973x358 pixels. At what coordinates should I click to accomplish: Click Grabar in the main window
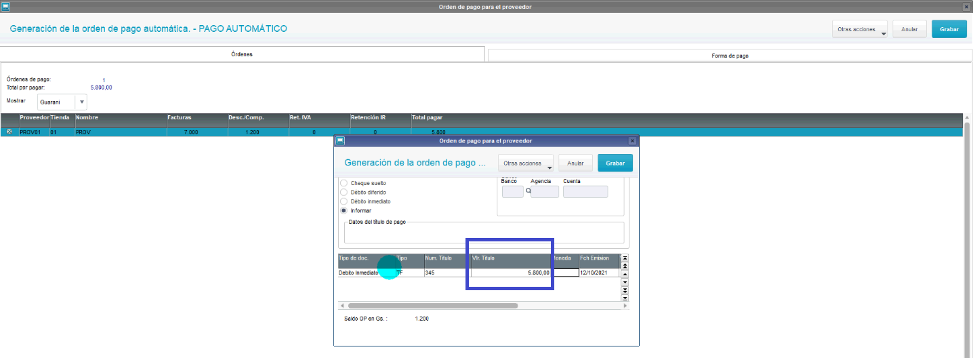(949, 29)
